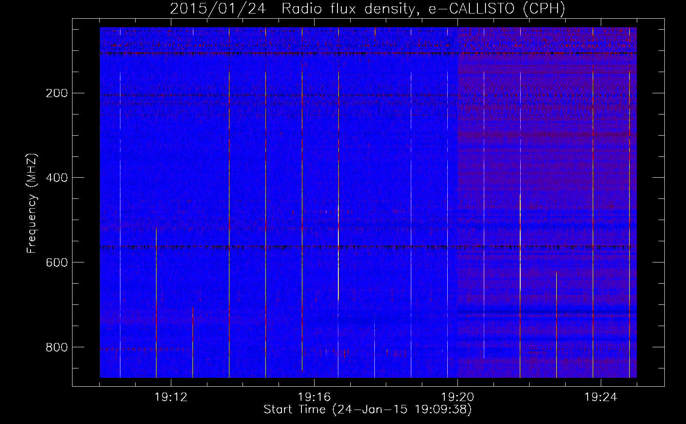Click the 200 frequency tick label
Screen dimensions: 686x424
coord(57,93)
